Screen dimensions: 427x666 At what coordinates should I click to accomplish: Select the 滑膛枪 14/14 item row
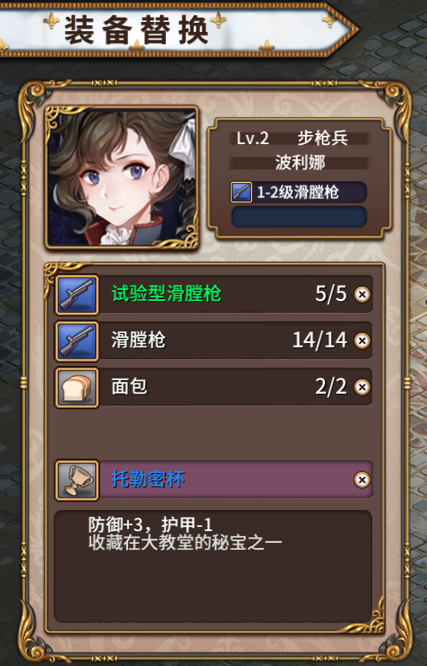pyautogui.click(x=214, y=341)
